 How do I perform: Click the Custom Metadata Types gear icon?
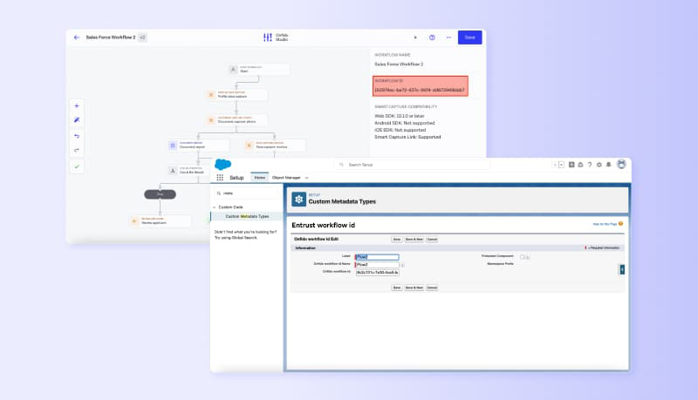(298, 200)
